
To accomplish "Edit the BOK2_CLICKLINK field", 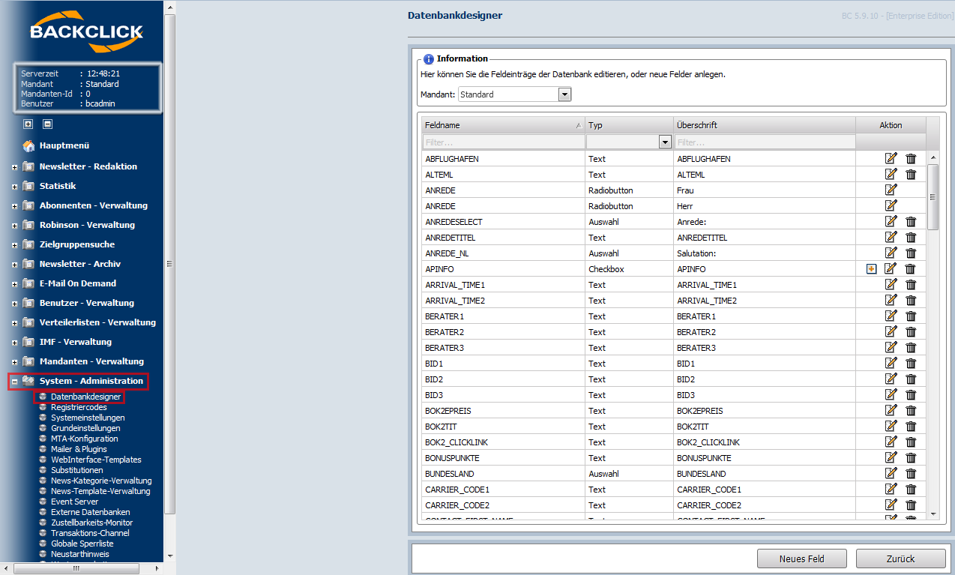I will tap(891, 442).
